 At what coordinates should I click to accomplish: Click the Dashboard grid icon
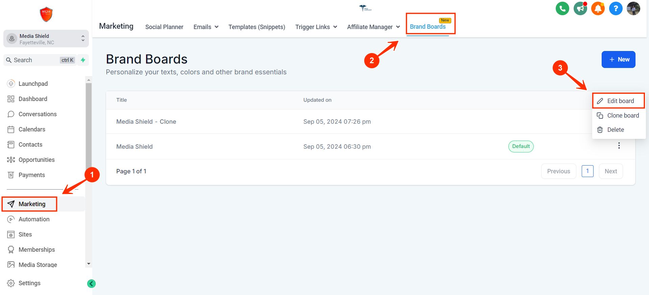pyautogui.click(x=11, y=99)
